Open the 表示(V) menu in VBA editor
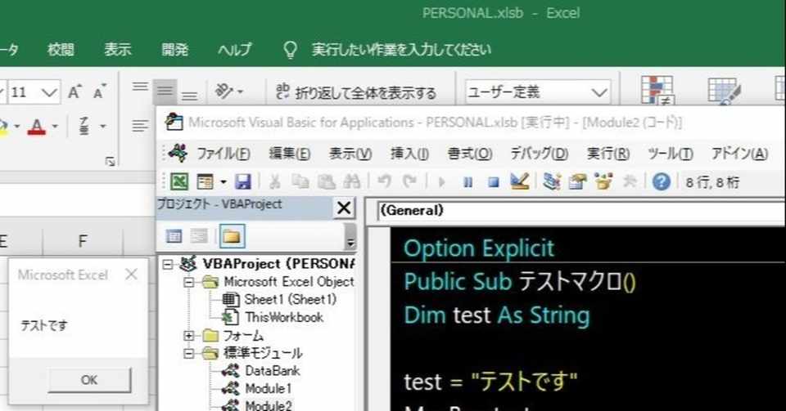 click(350, 154)
